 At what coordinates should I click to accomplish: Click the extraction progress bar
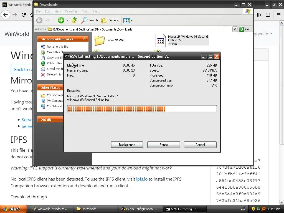142,109
